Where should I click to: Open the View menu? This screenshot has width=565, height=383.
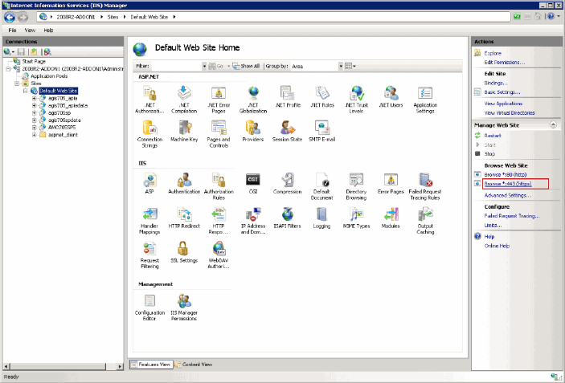pyautogui.click(x=29, y=30)
